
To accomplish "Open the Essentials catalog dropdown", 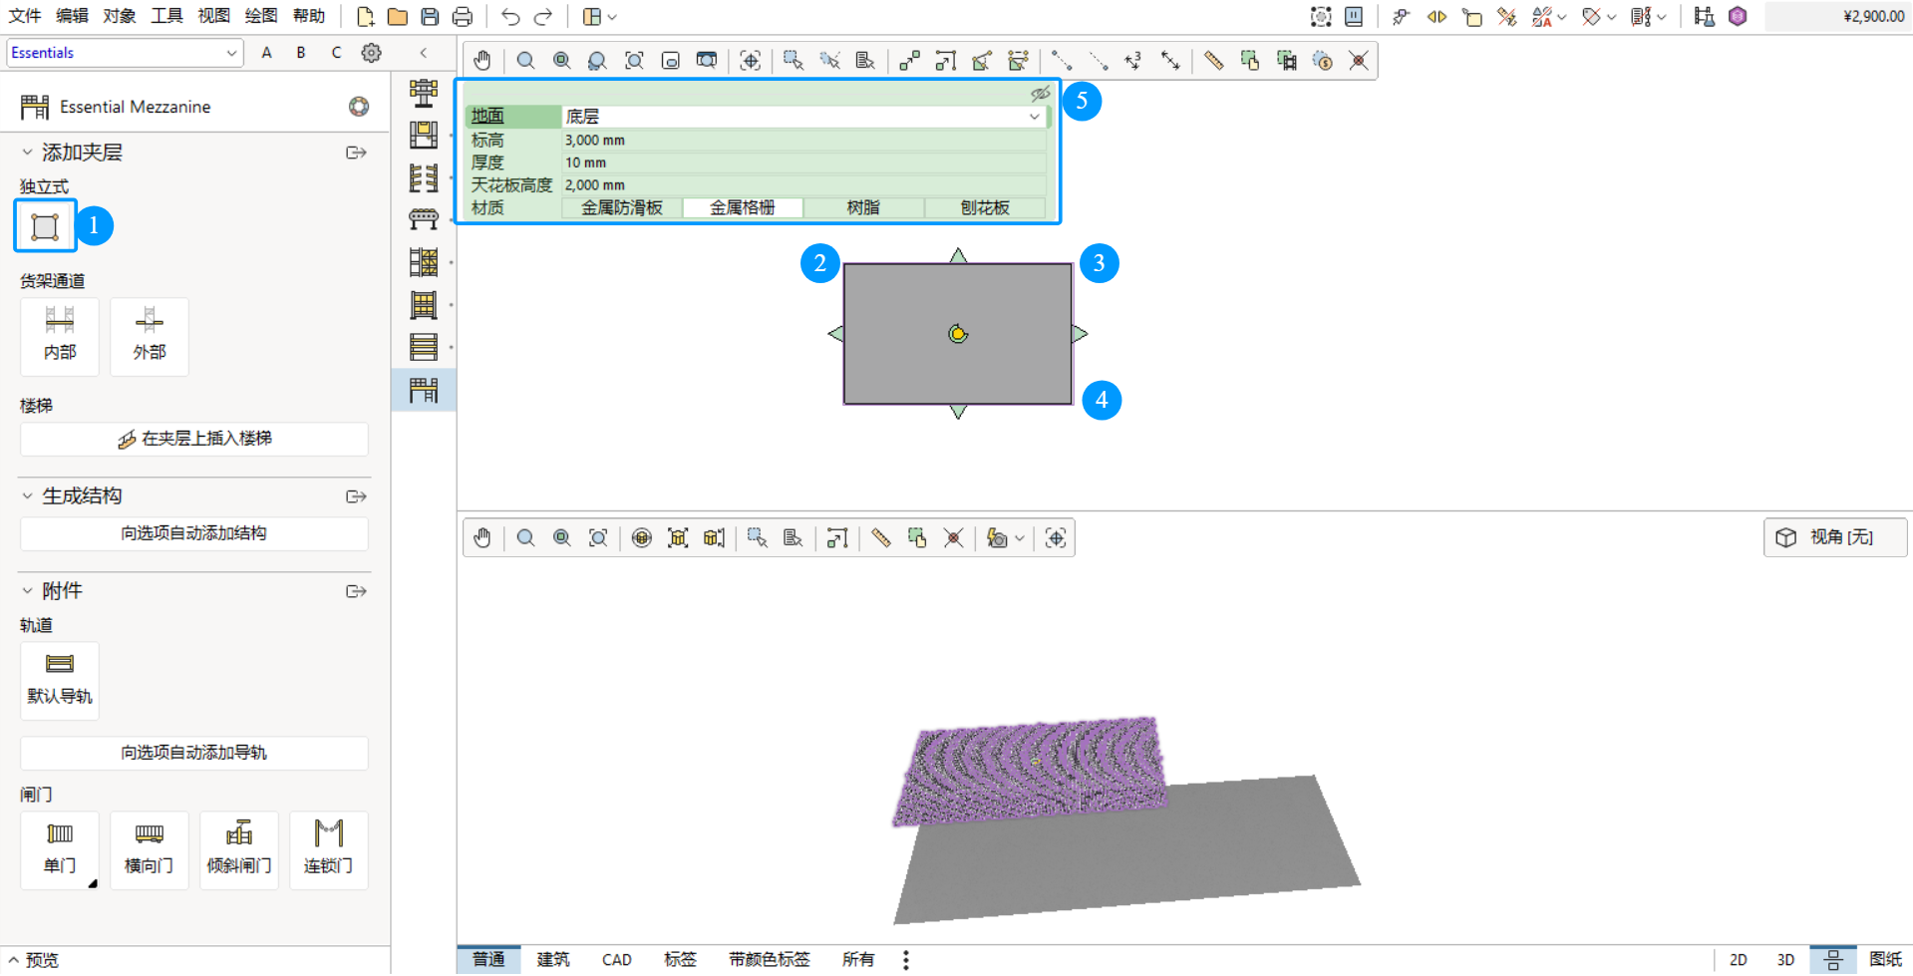I will pyautogui.click(x=125, y=53).
